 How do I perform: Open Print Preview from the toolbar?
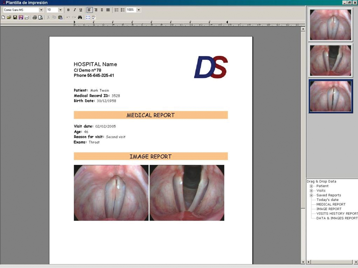(40, 18)
